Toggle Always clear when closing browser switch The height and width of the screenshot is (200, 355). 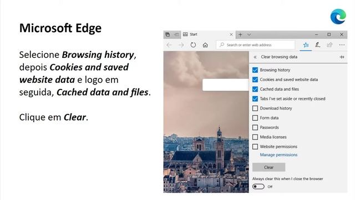pyautogui.click(x=258, y=187)
